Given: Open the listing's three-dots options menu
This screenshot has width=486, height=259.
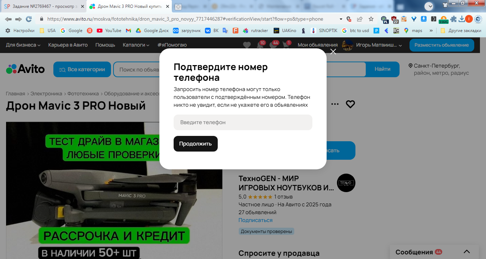Looking at the screenshot, I should tap(335, 104).
